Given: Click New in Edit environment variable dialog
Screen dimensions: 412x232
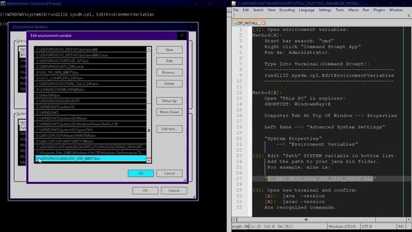Looking at the screenshot, I should coord(169,50).
